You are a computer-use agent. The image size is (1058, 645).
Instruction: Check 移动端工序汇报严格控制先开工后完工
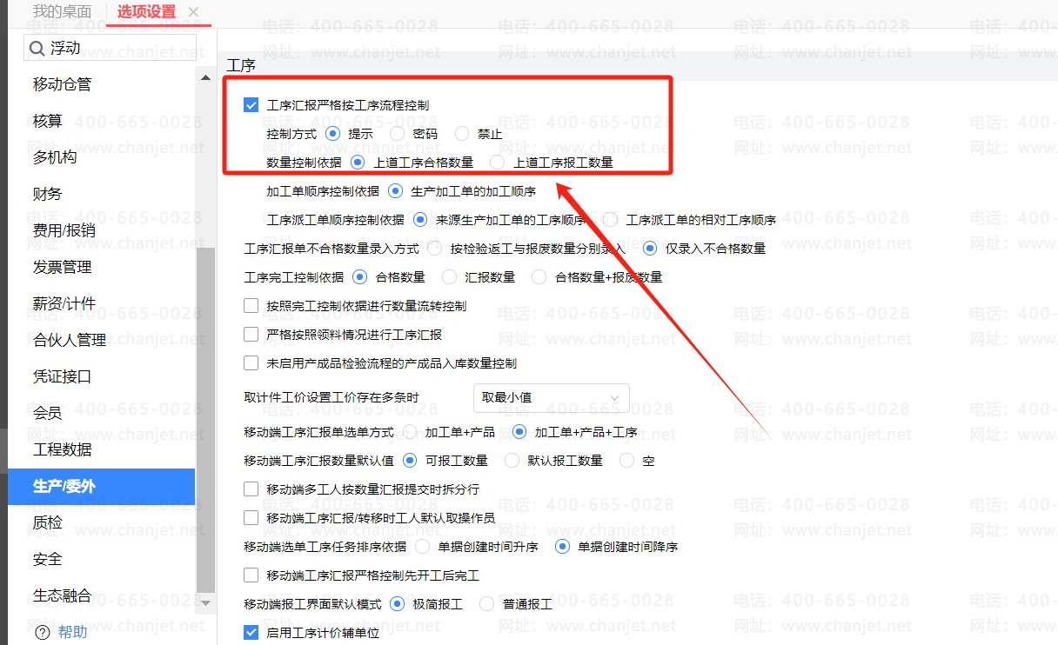[251, 575]
